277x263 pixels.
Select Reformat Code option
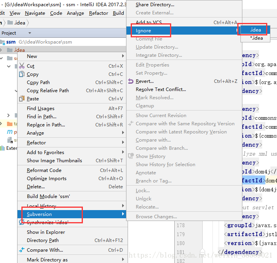pos(72,170)
